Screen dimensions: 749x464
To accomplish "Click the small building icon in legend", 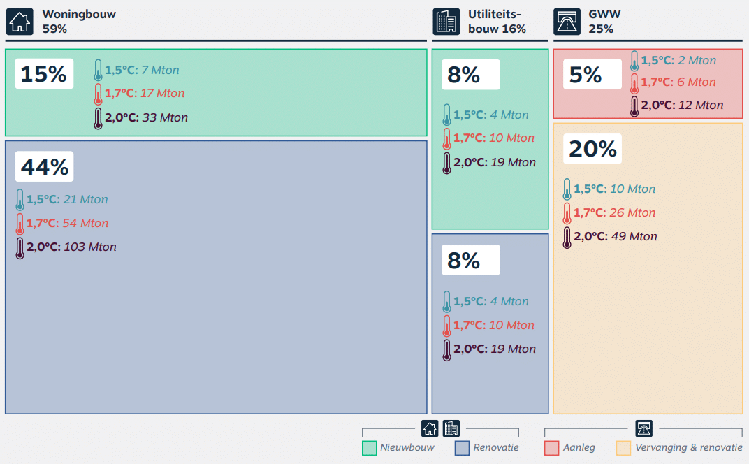I will (x=451, y=428).
